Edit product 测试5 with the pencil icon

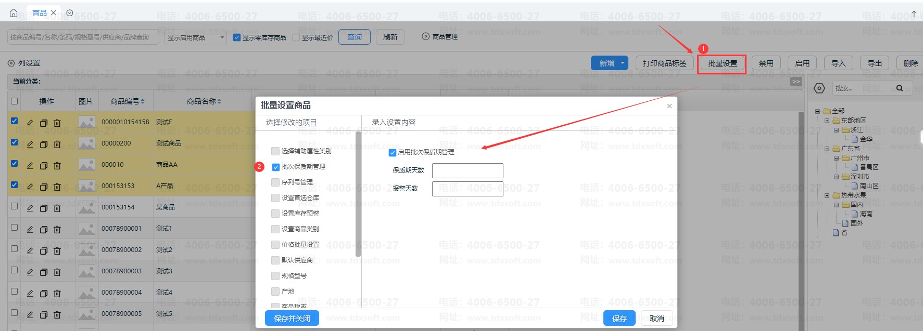click(x=30, y=314)
